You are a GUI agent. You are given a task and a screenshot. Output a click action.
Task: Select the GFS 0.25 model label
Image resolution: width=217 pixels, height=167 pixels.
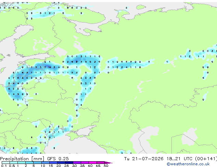tap(58, 159)
